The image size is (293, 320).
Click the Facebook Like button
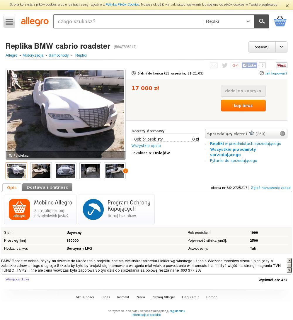249,65
